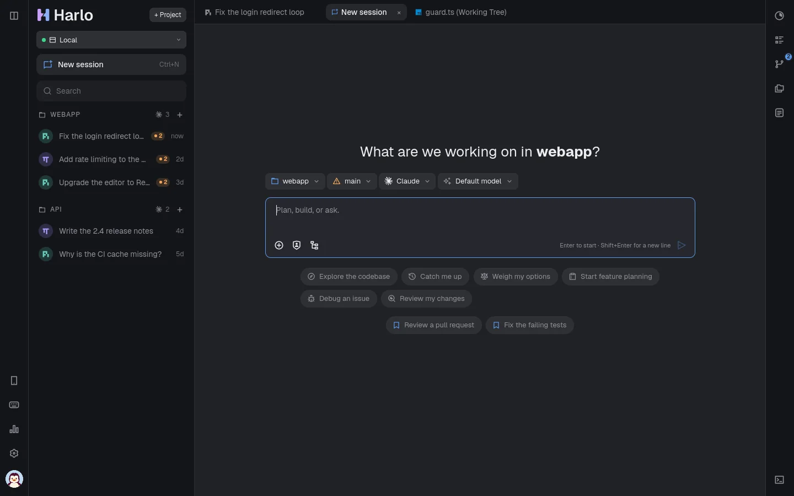This screenshot has width=794, height=496.
Task: Click the attach plus-circle icon in prompt box
Action: (279, 245)
